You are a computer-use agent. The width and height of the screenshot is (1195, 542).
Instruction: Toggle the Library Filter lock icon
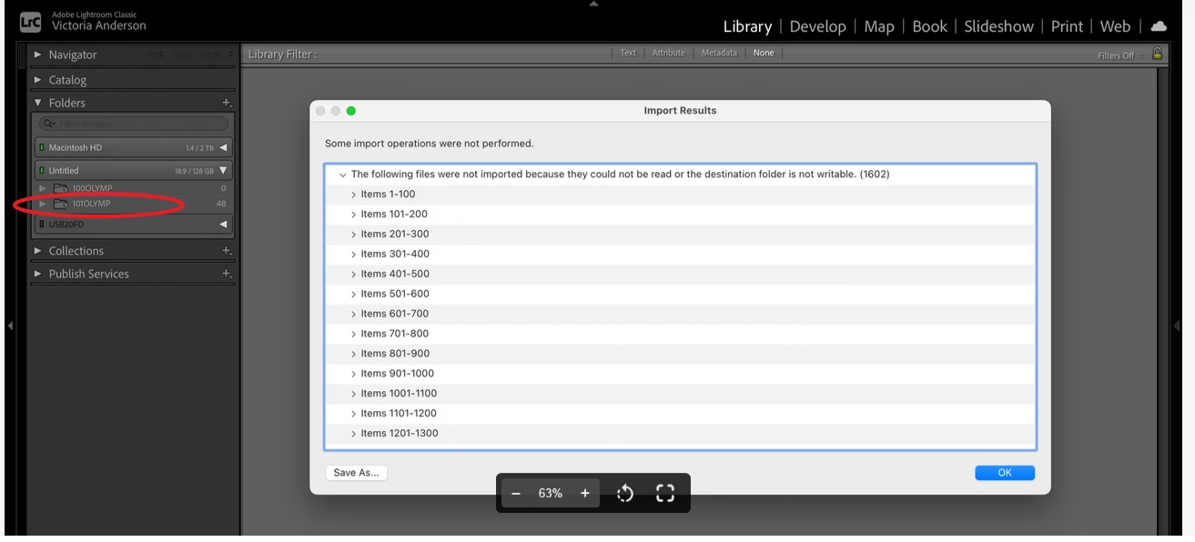(x=1157, y=54)
